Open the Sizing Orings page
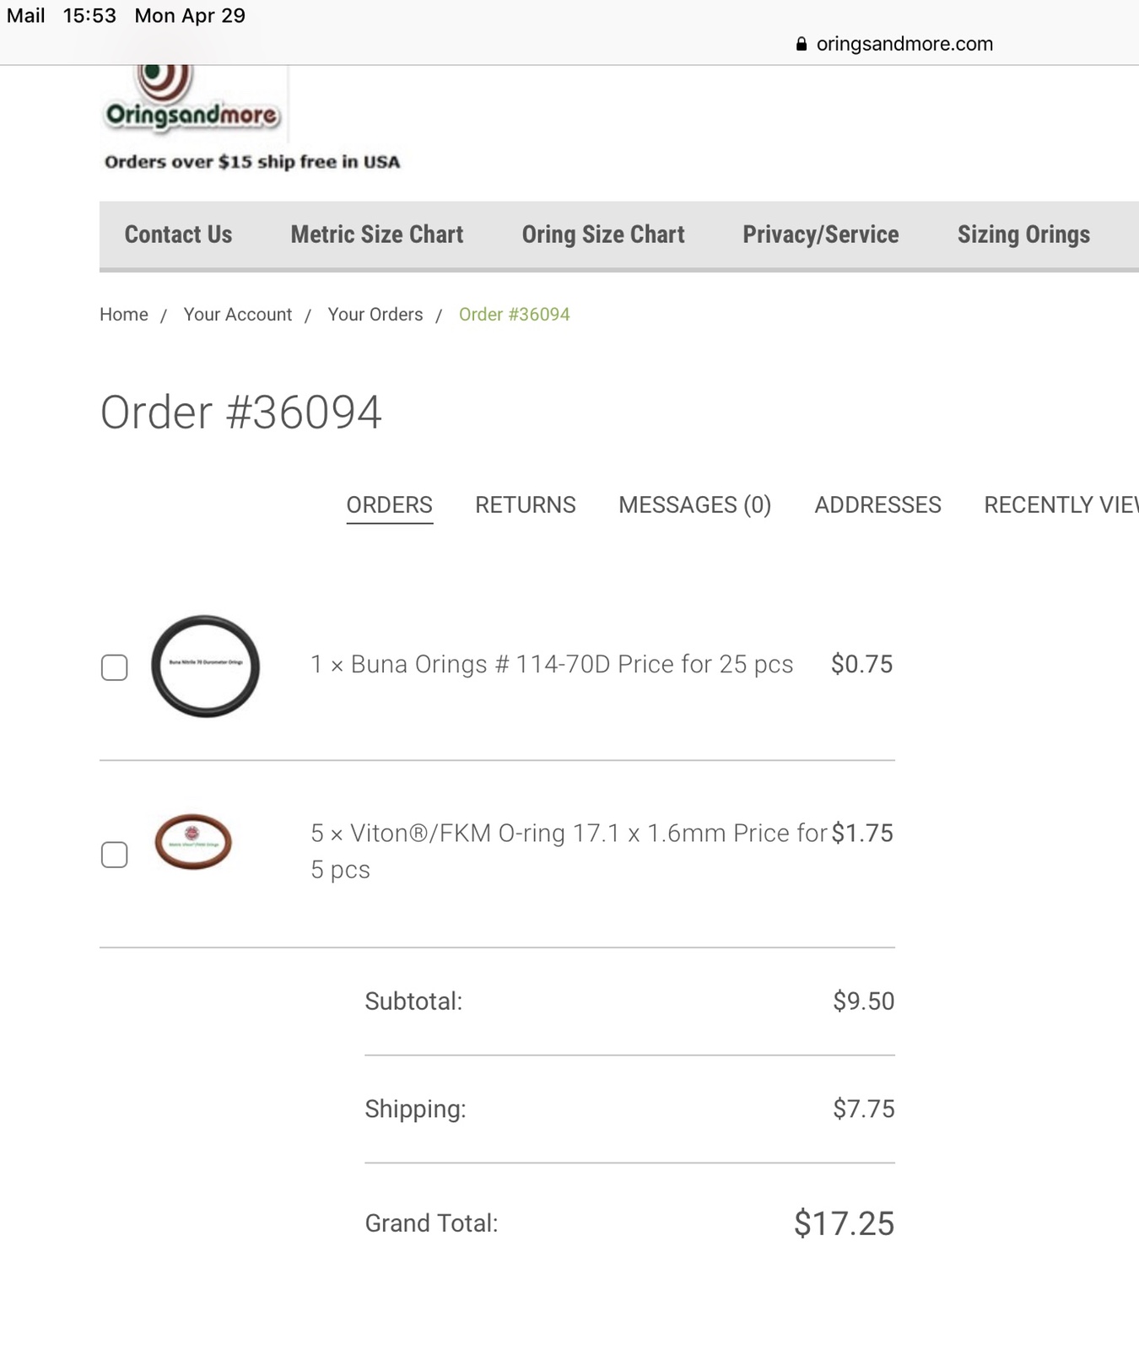Image resolution: width=1139 pixels, height=1365 pixels. pyautogui.click(x=1023, y=235)
